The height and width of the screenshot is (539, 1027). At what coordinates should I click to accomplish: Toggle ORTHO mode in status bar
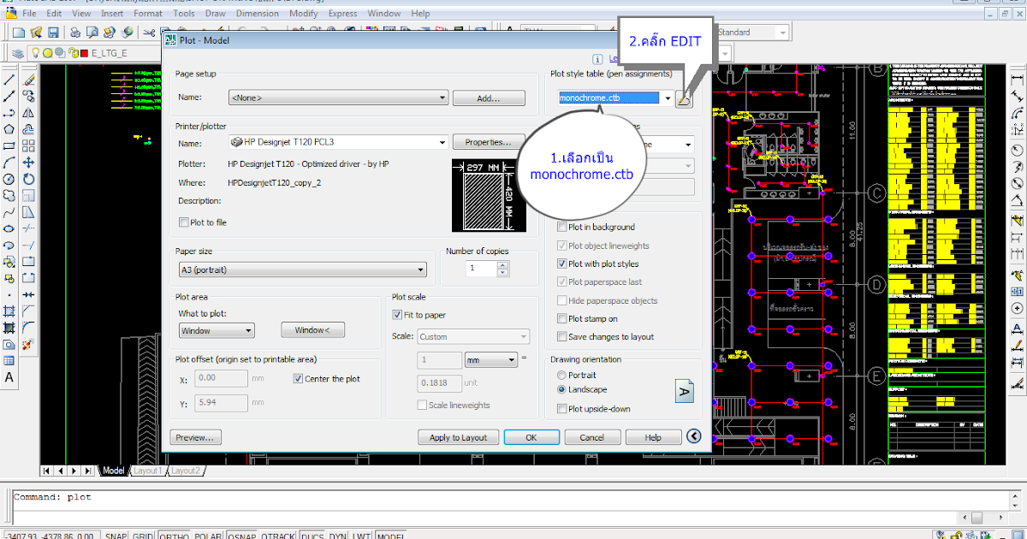(174, 536)
